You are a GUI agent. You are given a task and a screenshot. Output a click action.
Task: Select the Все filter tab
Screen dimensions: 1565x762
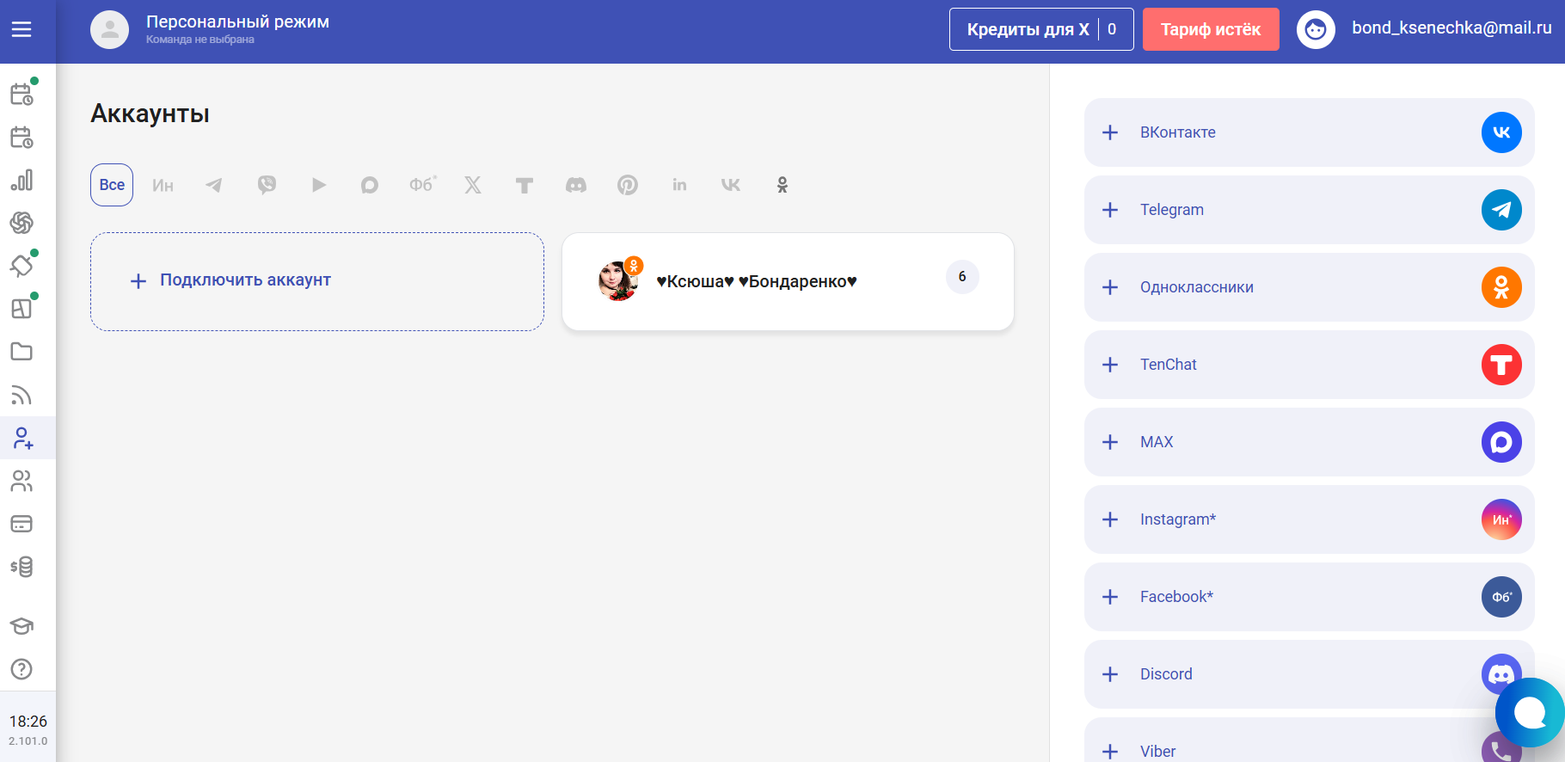[x=112, y=185]
